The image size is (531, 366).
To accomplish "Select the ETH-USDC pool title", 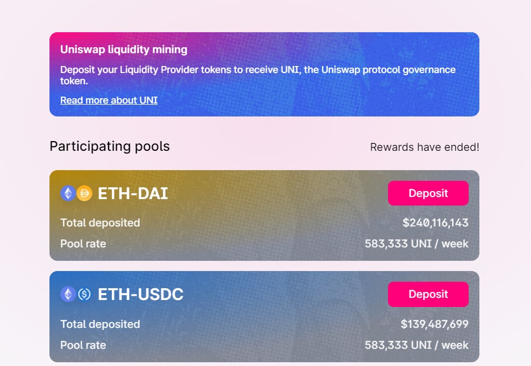I will pos(140,295).
